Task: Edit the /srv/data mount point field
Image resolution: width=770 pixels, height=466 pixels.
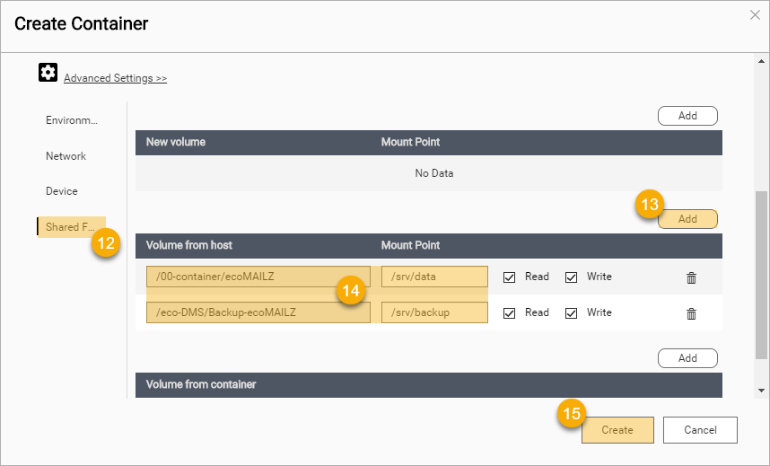Action: pos(434,277)
